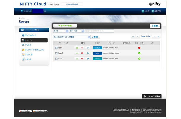
Task: Click the Control Panel tab label in header
Action: (72, 4)
